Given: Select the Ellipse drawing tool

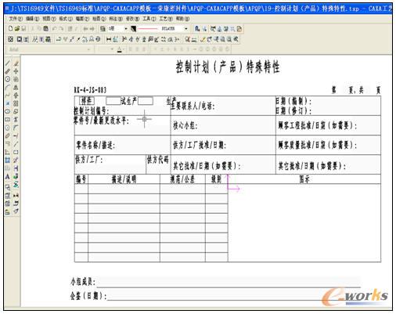Looking at the screenshot, I should [8, 111].
